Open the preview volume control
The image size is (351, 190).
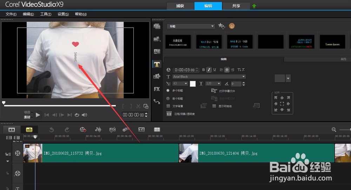point(84,115)
